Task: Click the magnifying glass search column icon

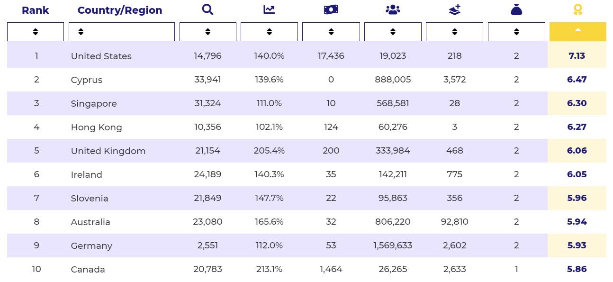Action: (x=207, y=9)
